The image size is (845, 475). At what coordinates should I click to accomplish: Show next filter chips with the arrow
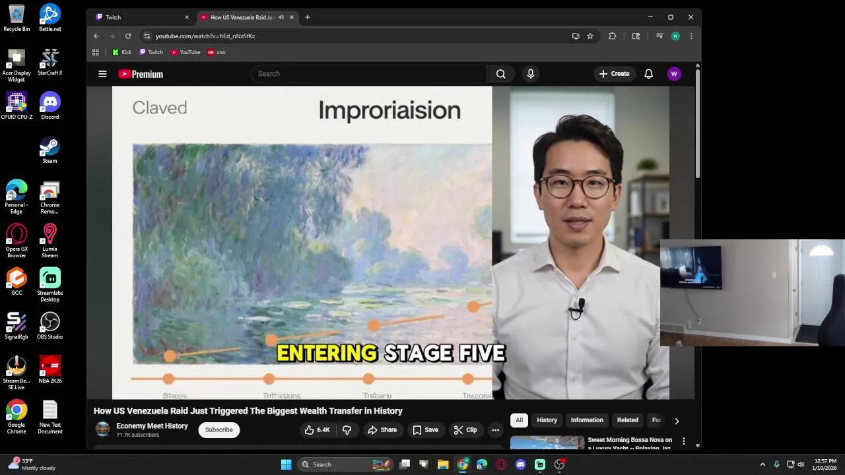point(677,421)
